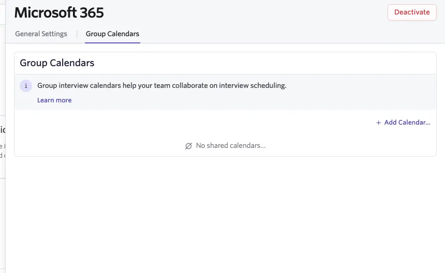Click the group interview calendars description text
This screenshot has height=273, width=445.
tap(162, 85)
